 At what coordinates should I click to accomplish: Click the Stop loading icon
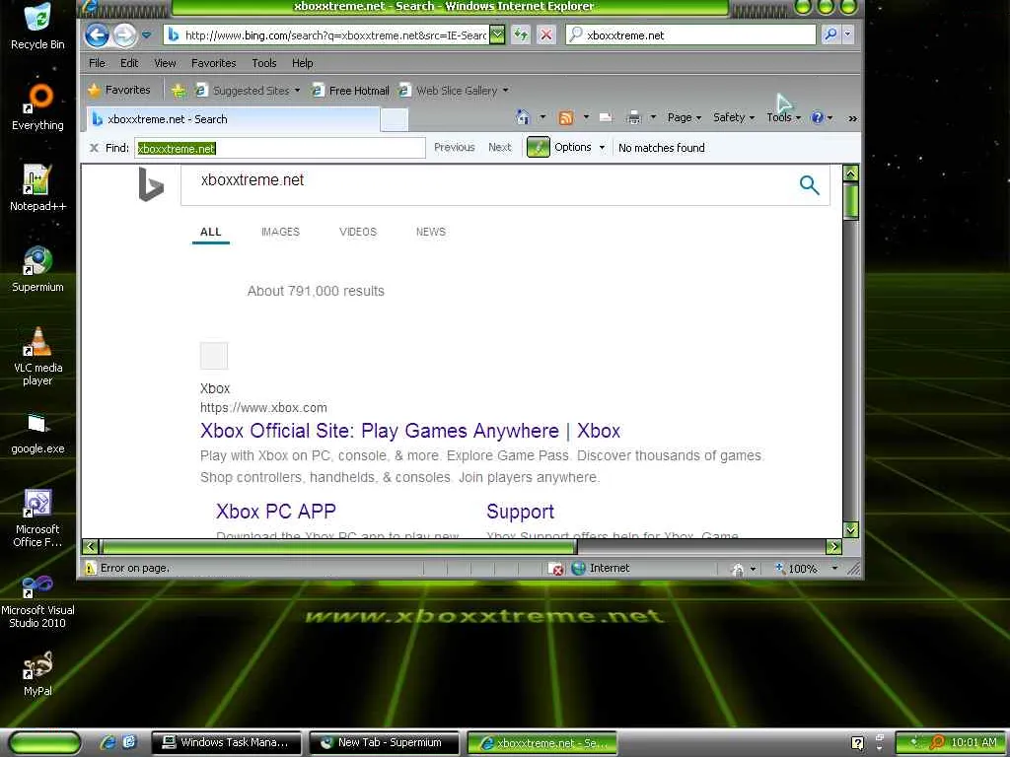(x=546, y=34)
